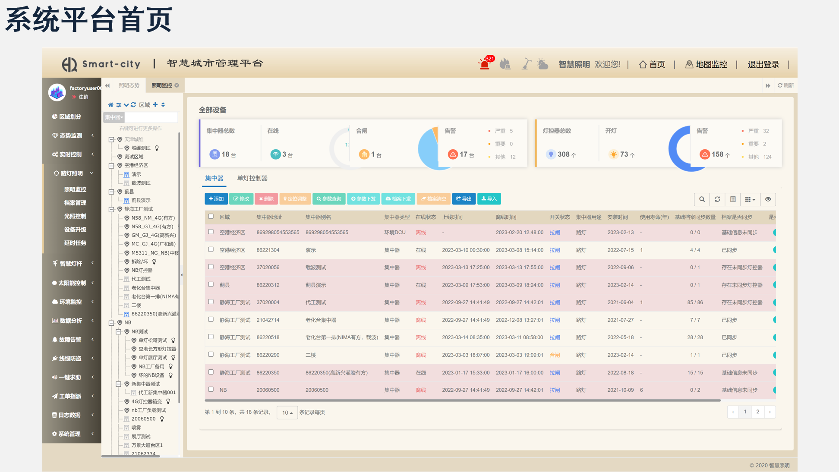Open the 集中器 search type dropdown
This screenshot has height=472, width=839.
pos(114,117)
